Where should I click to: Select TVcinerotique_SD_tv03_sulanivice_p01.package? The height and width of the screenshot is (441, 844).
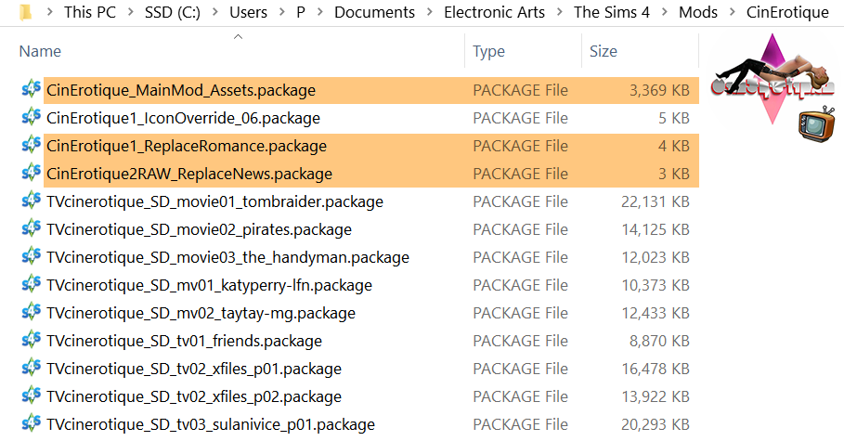click(x=211, y=425)
